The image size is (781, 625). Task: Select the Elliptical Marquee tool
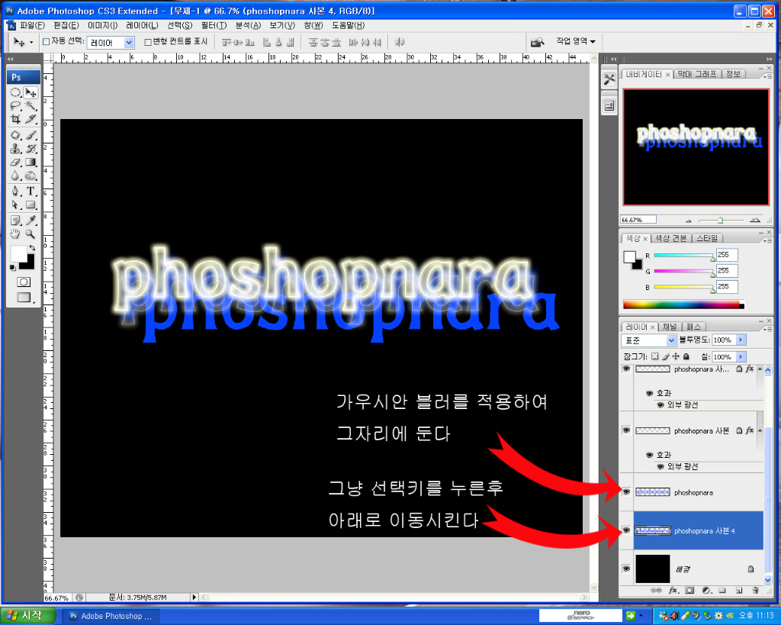click(16, 92)
